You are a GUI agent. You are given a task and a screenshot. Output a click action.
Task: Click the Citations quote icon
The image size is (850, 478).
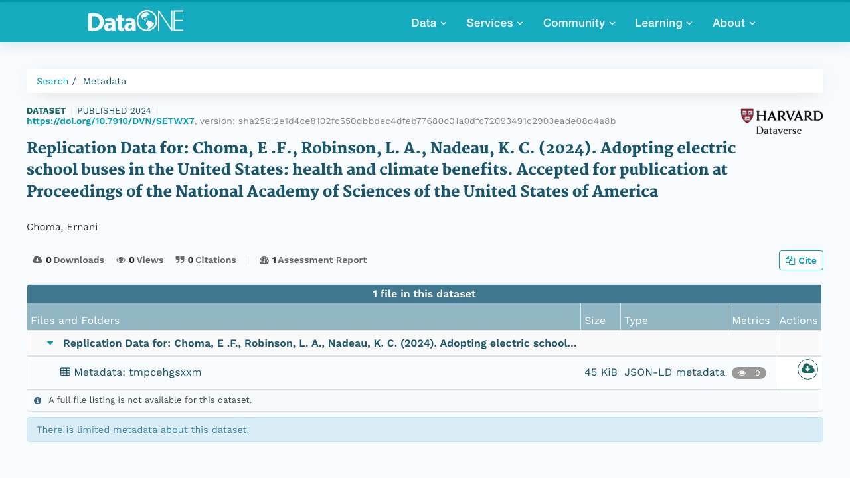point(180,260)
